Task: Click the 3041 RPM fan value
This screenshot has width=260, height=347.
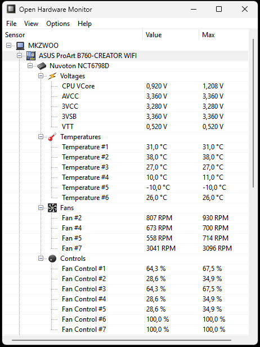Action: click(161, 248)
